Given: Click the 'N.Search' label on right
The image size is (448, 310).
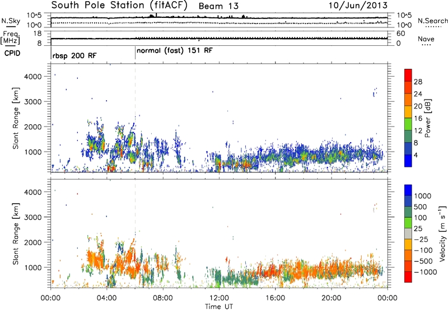Looking at the screenshot, I should coord(432,21).
